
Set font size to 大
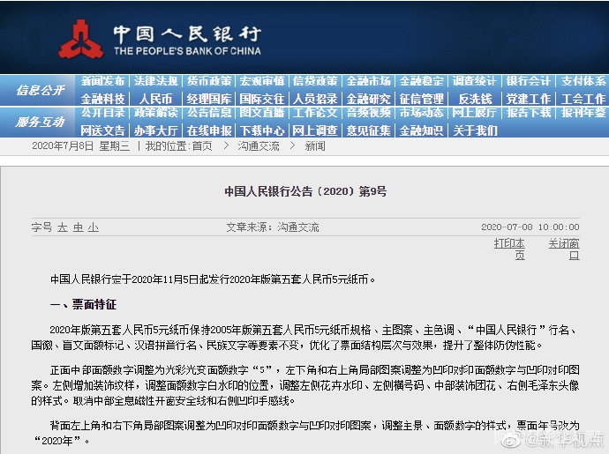tap(63, 227)
